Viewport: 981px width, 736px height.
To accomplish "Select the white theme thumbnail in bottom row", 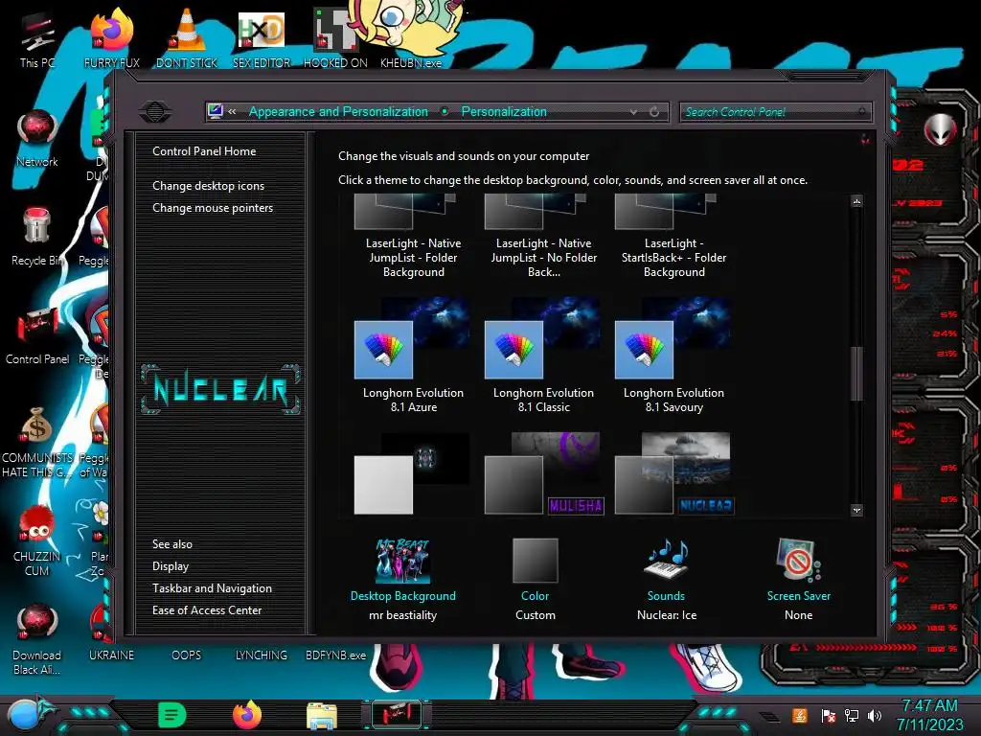I will click(412, 473).
